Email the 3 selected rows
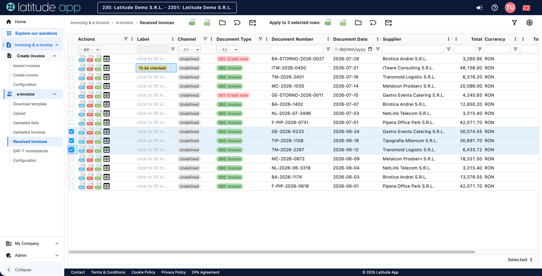 pos(388,23)
